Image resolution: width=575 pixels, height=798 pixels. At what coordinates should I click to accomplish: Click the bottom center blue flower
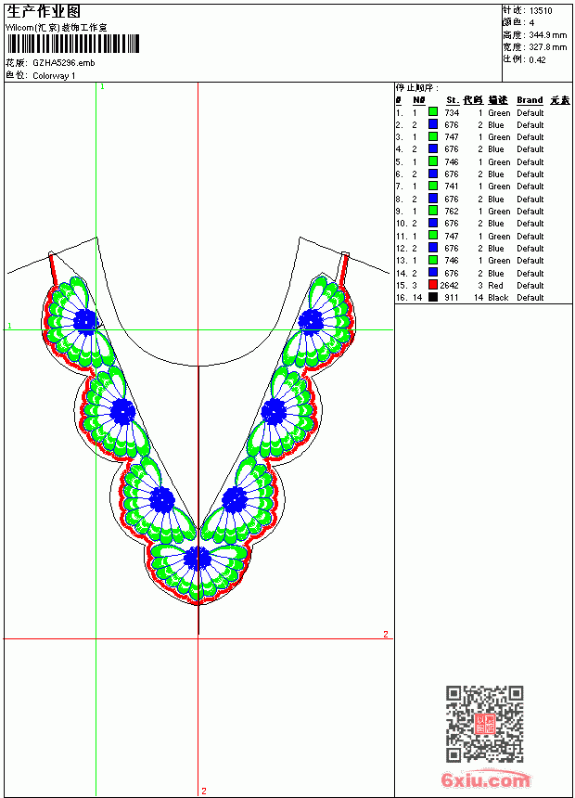point(198,559)
